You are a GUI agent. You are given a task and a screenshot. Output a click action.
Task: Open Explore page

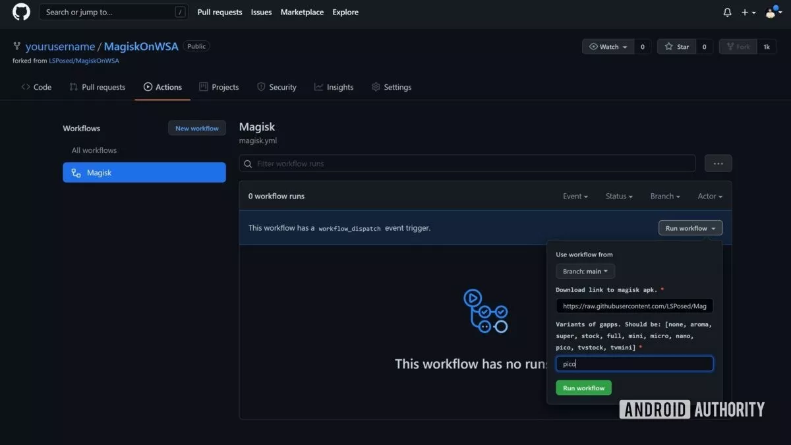pyautogui.click(x=345, y=12)
